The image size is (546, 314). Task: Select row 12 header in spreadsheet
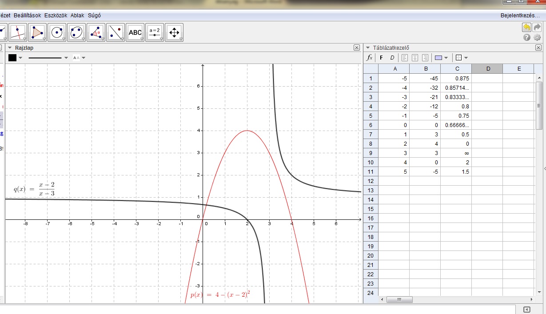(x=371, y=181)
